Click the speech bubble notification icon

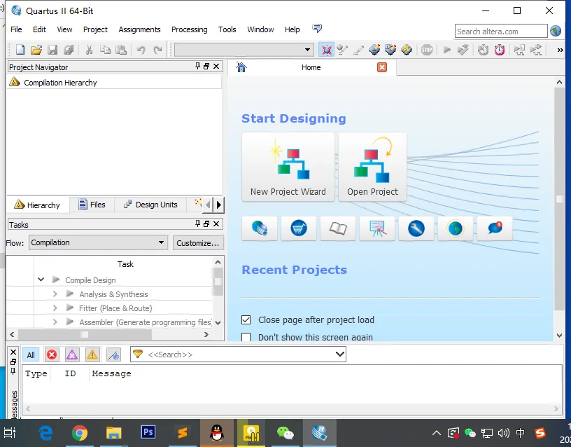(495, 228)
